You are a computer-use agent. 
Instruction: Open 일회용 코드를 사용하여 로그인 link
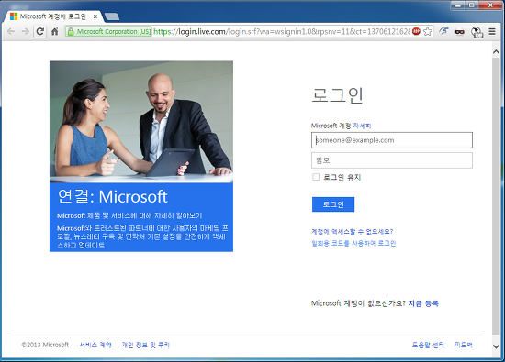point(353,243)
